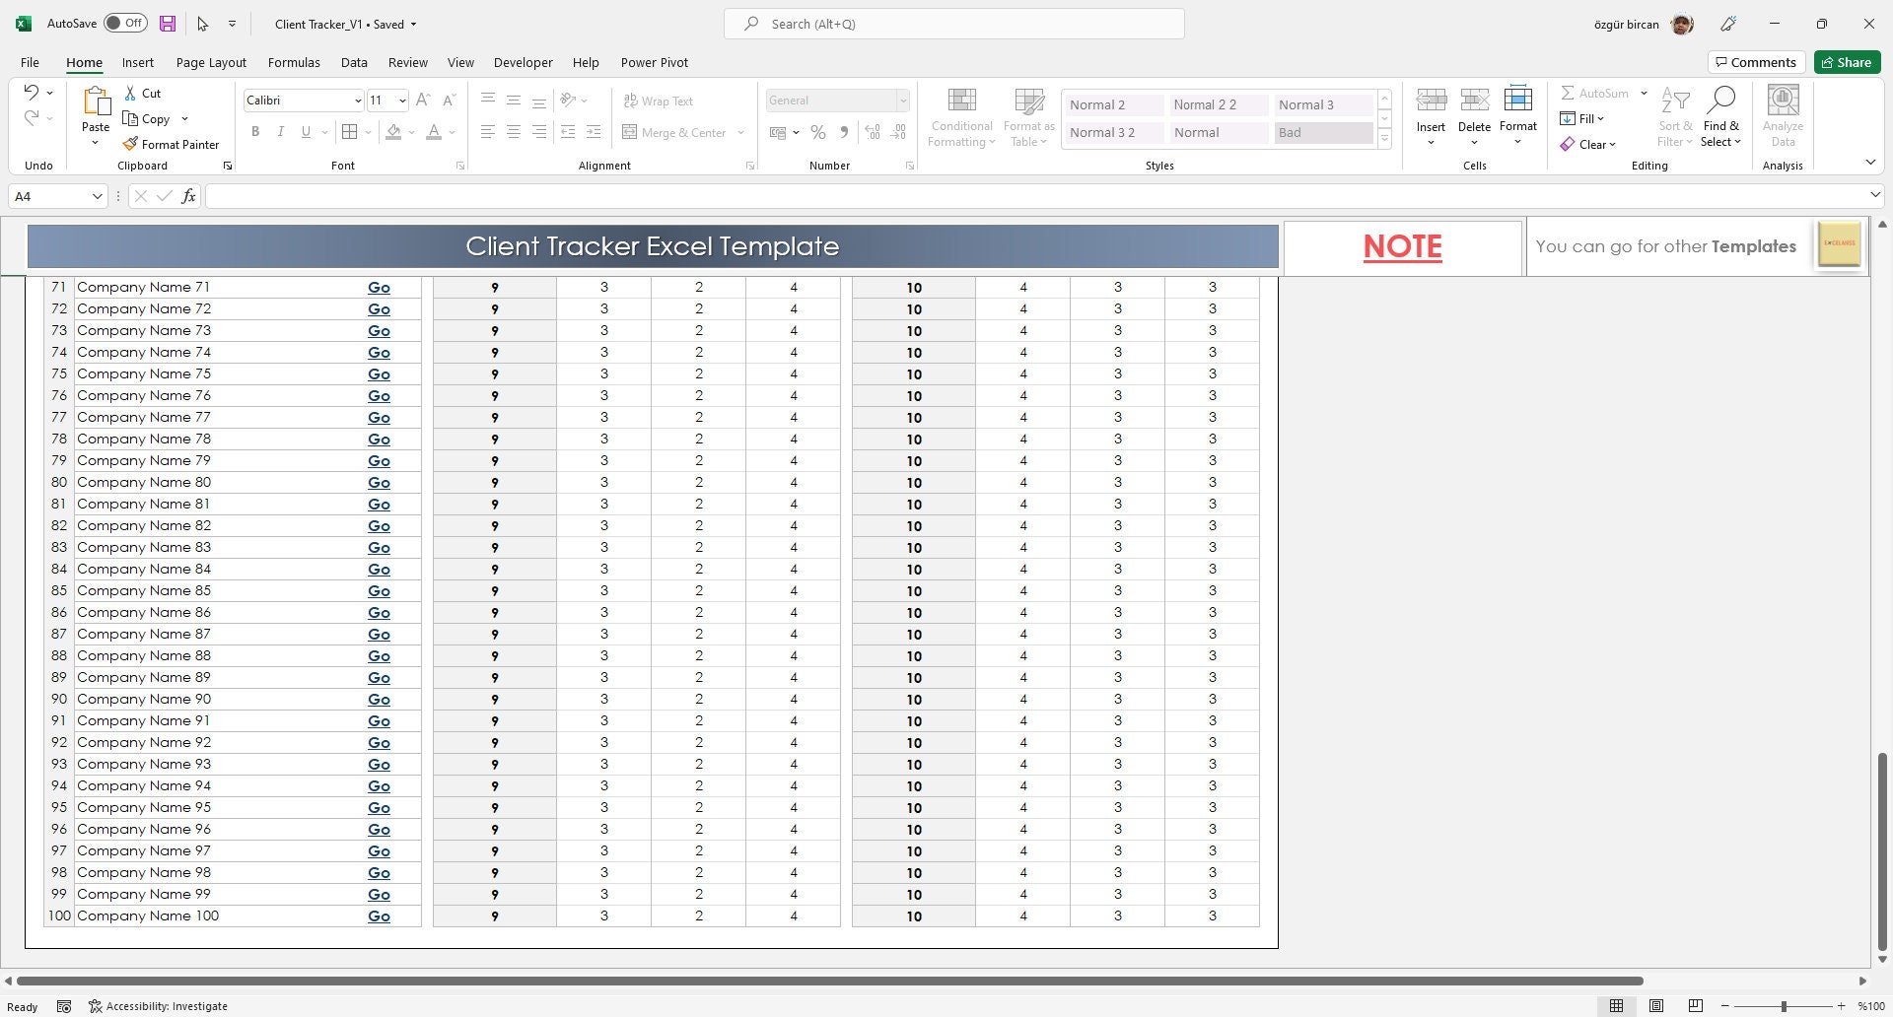Toggle AutoSave switch
This screenshot has height=1017, width=1893.
point(126,24)
